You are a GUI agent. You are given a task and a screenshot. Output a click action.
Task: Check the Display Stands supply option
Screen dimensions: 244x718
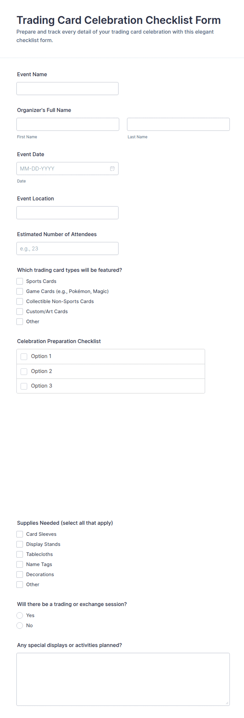tap(19, 544)
